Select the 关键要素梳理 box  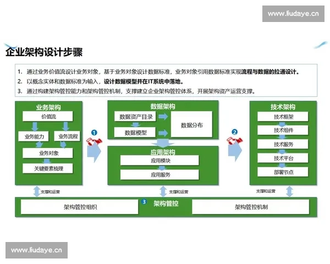[x=48, y=168]
